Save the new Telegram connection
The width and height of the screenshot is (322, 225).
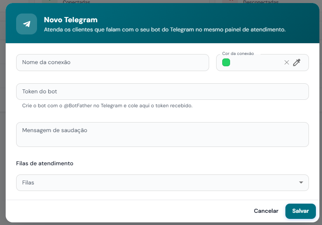301,211
